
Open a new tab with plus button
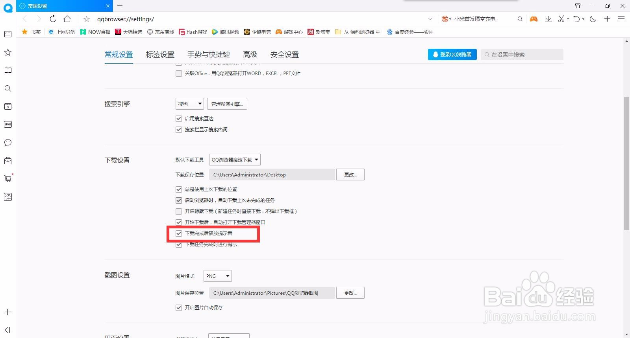120,6
